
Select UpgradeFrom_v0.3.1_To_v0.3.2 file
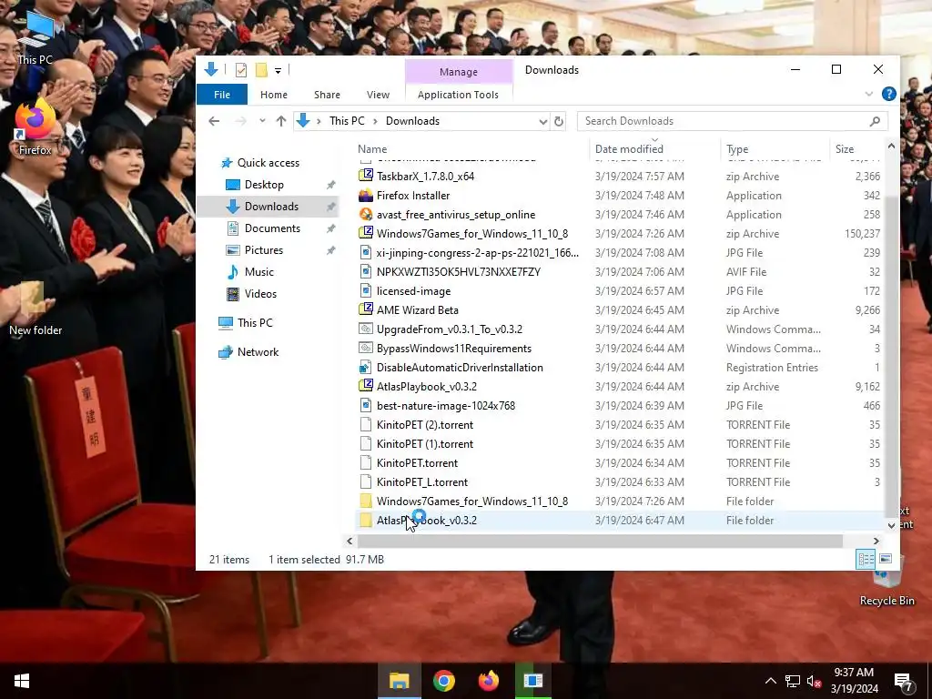[619, 329]
